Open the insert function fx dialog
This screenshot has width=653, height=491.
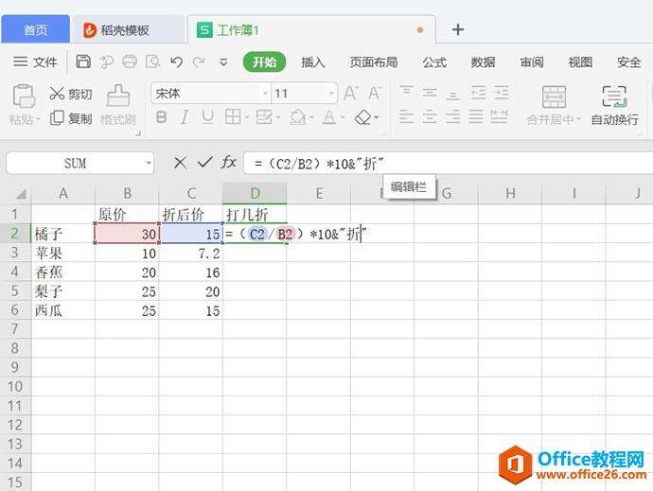coord(229,163)
